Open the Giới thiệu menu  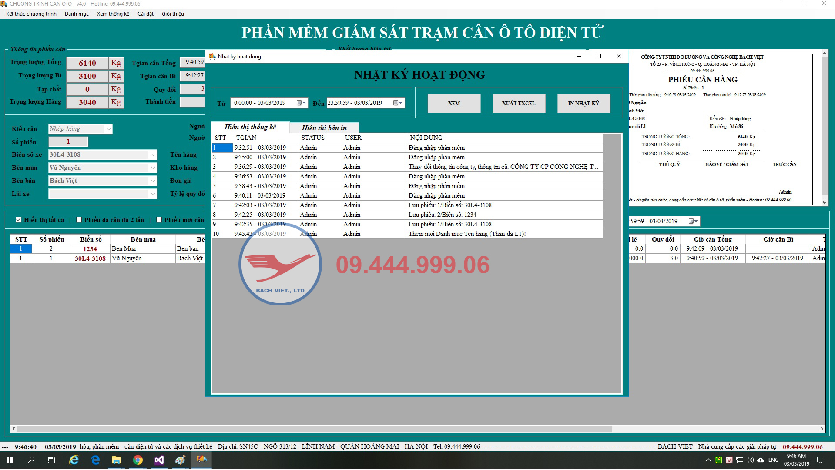(x=173, y=14)
